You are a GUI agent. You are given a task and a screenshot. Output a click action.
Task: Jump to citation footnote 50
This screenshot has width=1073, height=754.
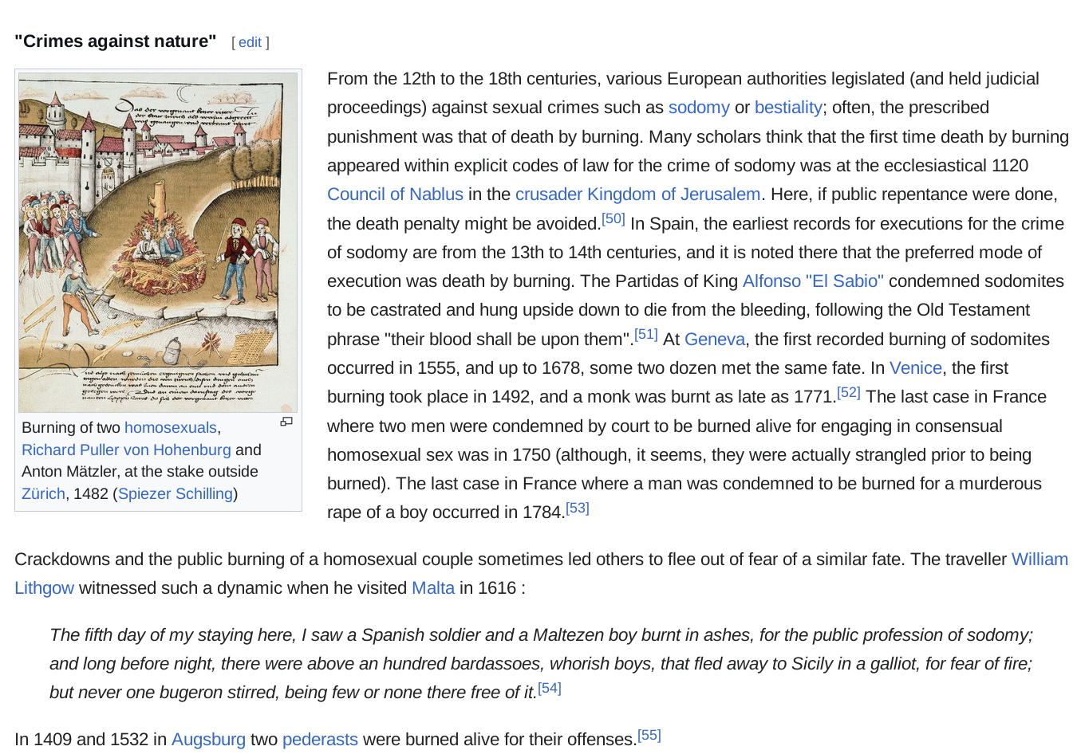pyautogui.click(x=613, y=219)
